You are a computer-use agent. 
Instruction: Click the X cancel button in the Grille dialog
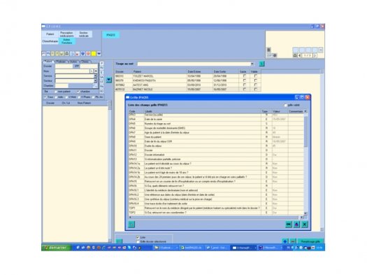point(305,225)
